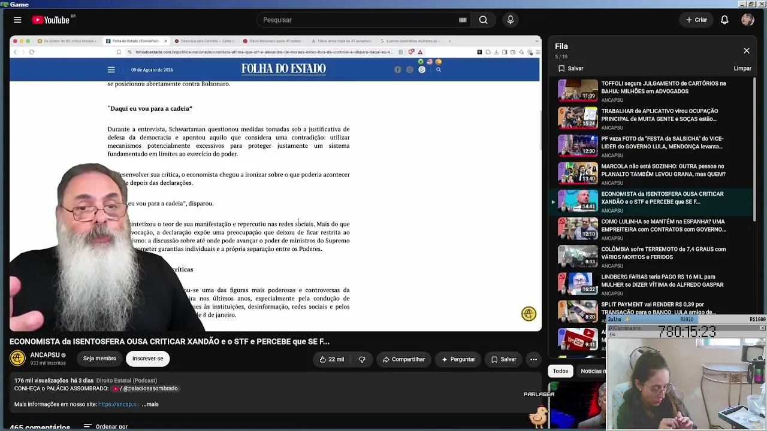Open COLÔMBIA sofre TERREMOTO queue video
Screen dimensions: 767x431
[x=652, y=256]
